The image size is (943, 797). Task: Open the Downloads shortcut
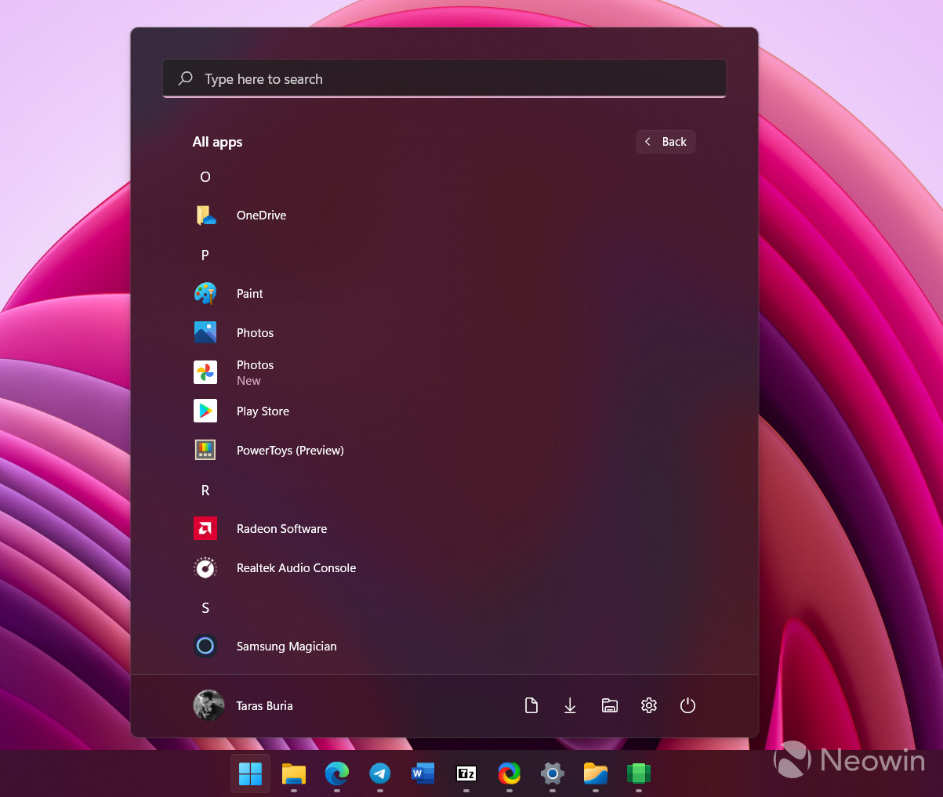[570, 705]
